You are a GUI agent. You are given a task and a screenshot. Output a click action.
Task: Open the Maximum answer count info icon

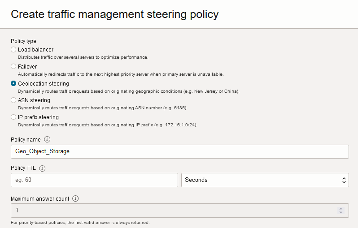point(75,198)
